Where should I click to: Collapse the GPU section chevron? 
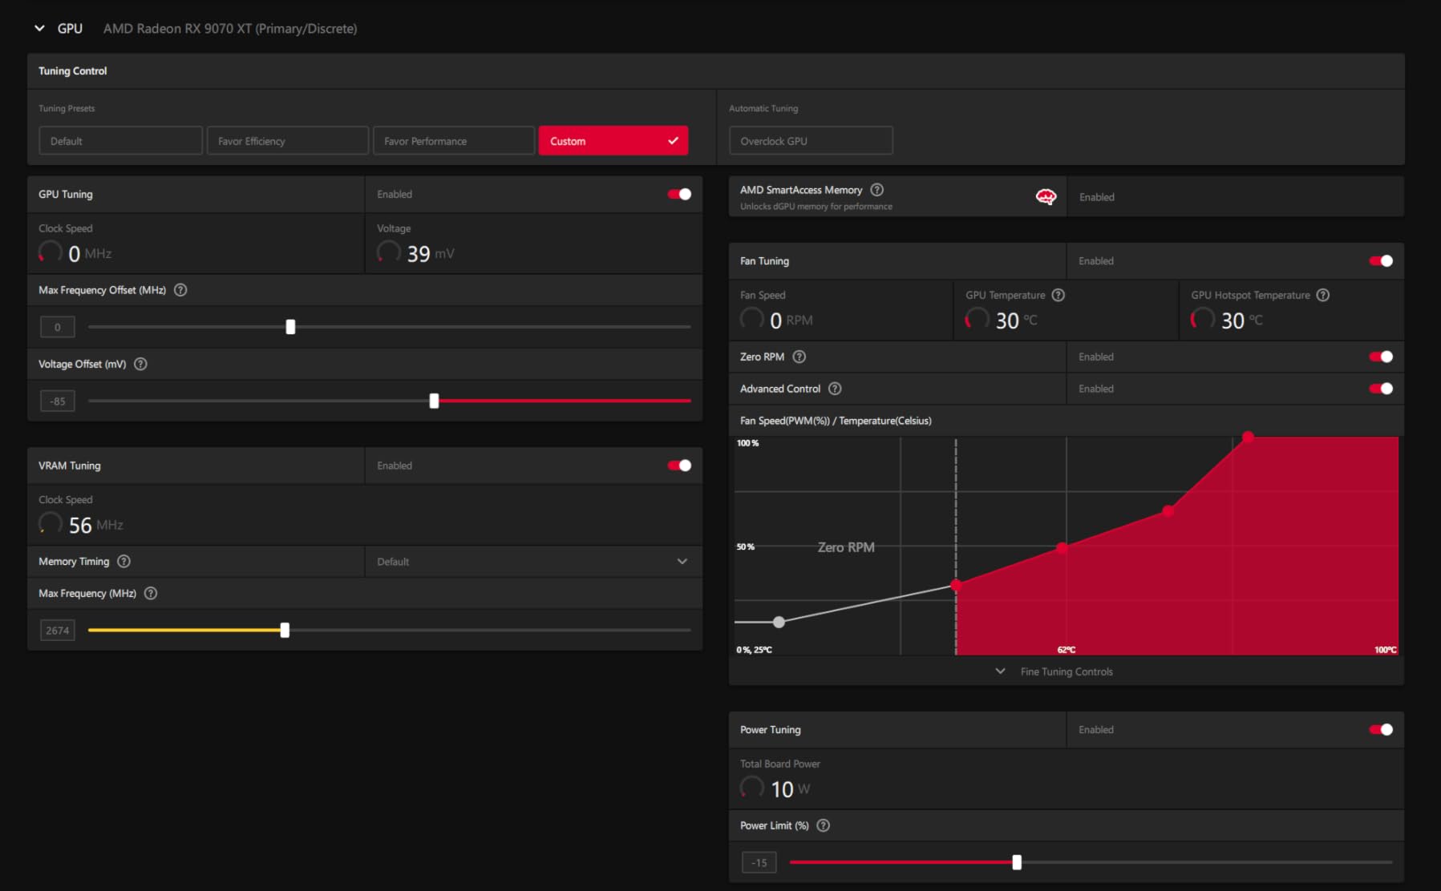click(x=39, y=28)
